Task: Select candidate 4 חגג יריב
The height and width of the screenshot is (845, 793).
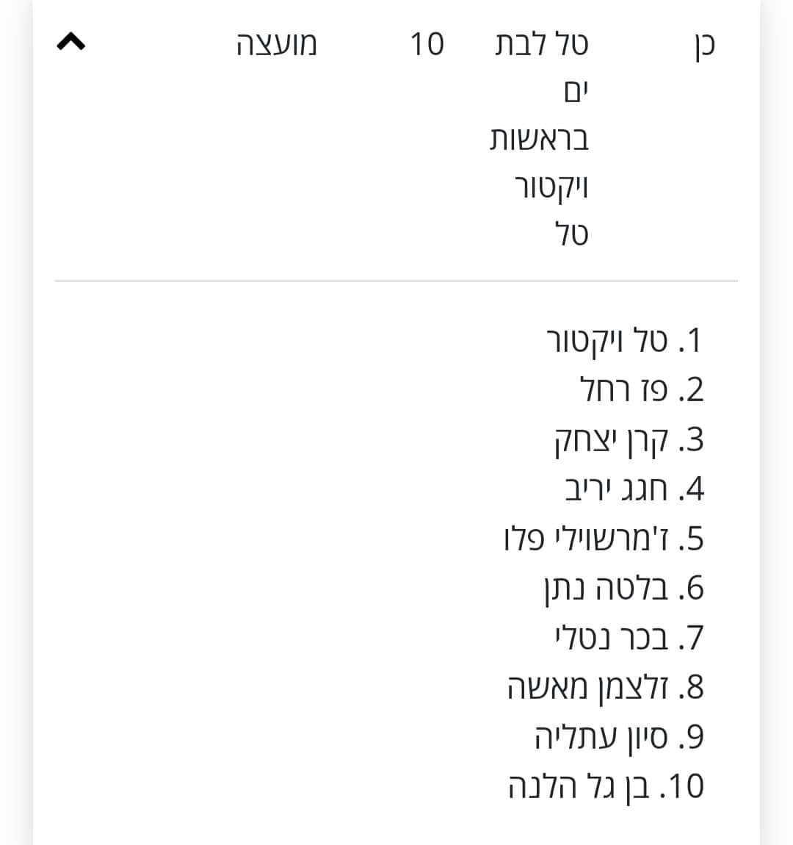Action: (x=634, y=489)
